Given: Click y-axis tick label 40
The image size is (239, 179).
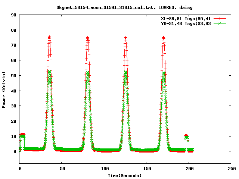Looking at the screenshot, I should click(x=13, y=91).
